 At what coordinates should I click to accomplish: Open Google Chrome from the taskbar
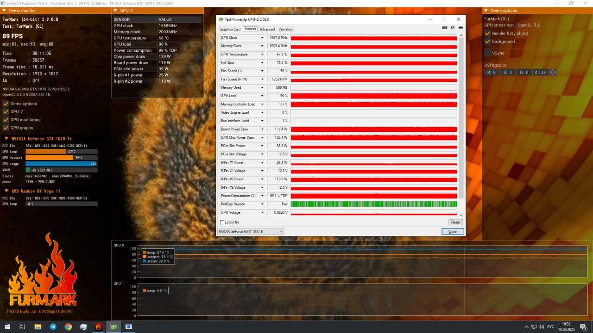point(68,327)
